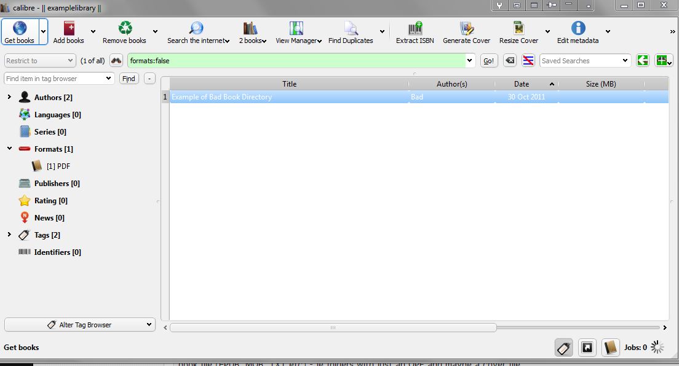
Task: Select the Series [0] category
Action: click(50, 131)
